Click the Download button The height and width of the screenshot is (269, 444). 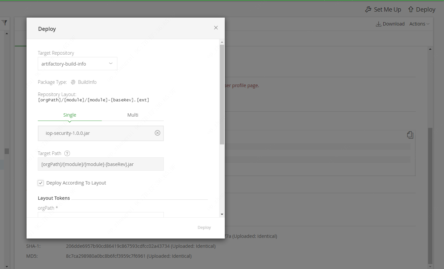(x=390, y=24)
